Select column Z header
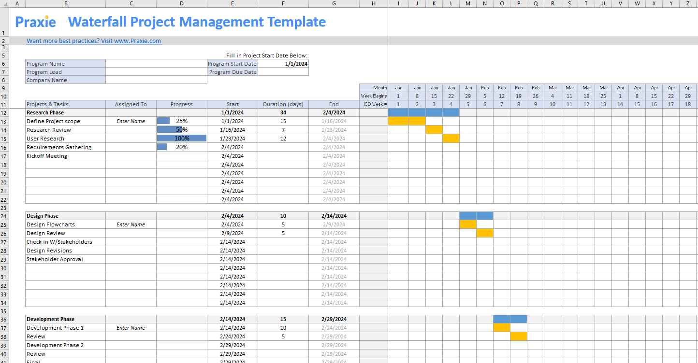Image resolution: width=698 pixels, height=363 pixels. point(688,3)
